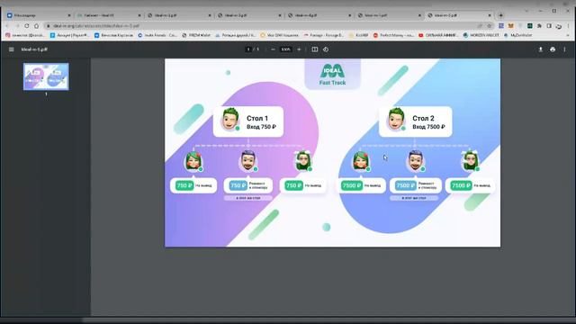Open the tab search dropdown
The height and width of the screenshot is (324, 576).
526,11
